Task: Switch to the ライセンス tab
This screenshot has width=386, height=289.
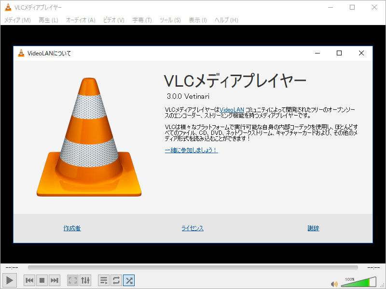Action: (x=192, y=228)
